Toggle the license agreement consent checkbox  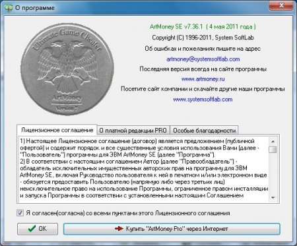coord(20,213)
